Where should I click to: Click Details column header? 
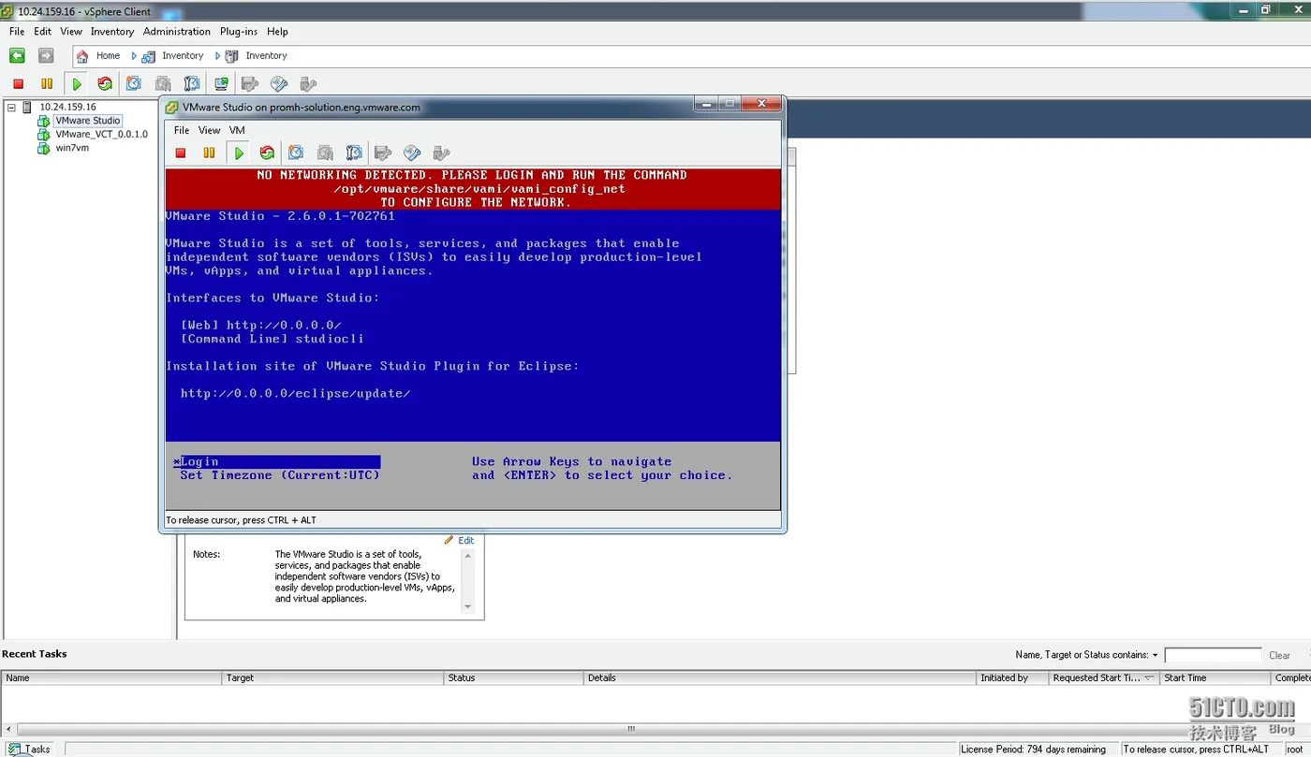[x=780, y=677]
